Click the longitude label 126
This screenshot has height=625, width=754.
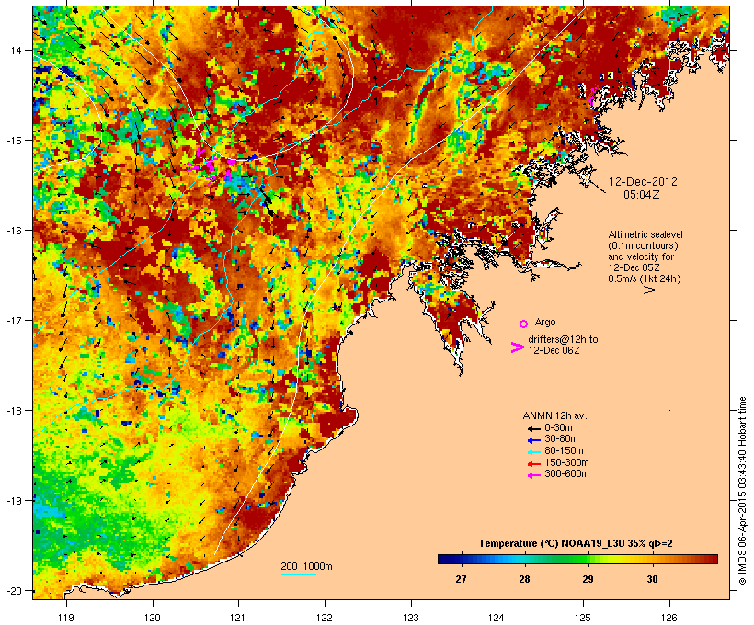[x=668, y=618]
